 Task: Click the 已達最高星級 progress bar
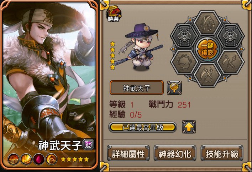[x=143, y=127]
